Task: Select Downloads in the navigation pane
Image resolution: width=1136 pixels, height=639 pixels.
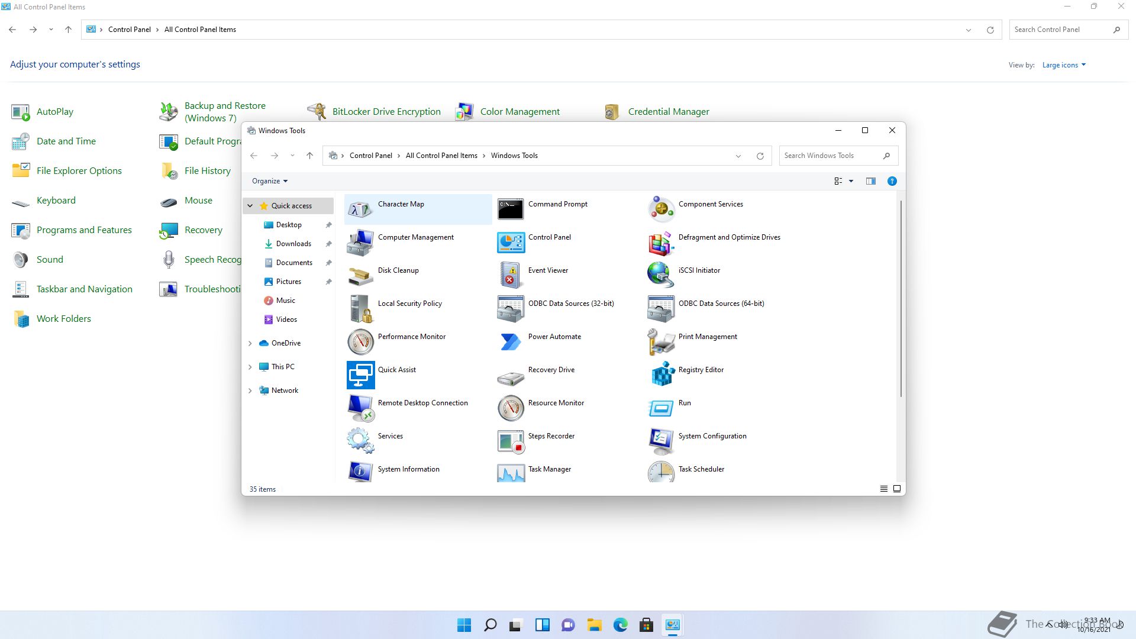Action: click(x=293, y=244)
